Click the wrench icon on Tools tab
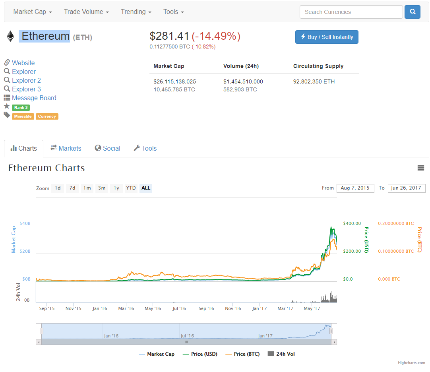 pos(137,148)
